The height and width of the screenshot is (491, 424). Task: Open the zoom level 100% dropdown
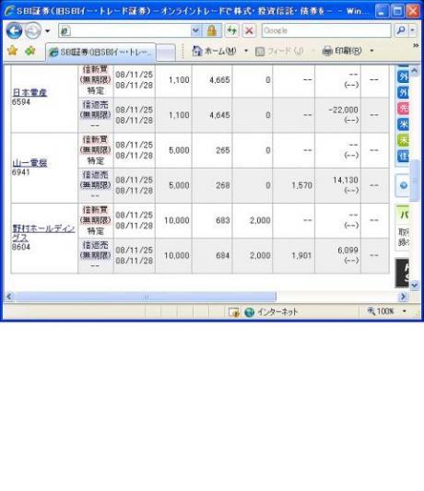tap(405, 311)
